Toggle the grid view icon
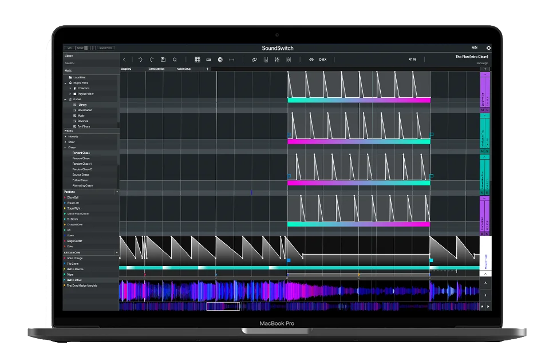Screen dimensions: 553x361 coord(197,59)
